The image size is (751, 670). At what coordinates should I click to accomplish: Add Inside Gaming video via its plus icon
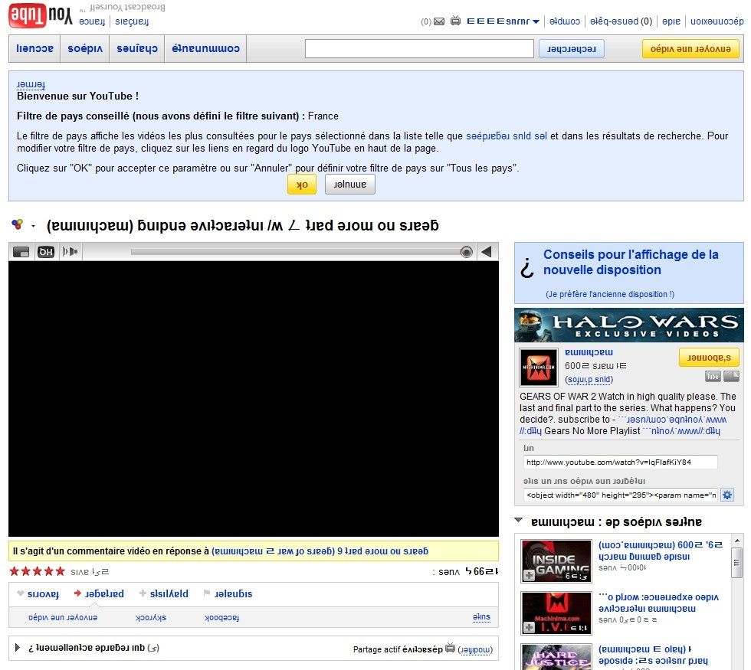point(529,576)
